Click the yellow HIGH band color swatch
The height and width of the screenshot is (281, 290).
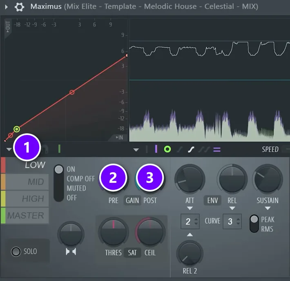(3, 199)
